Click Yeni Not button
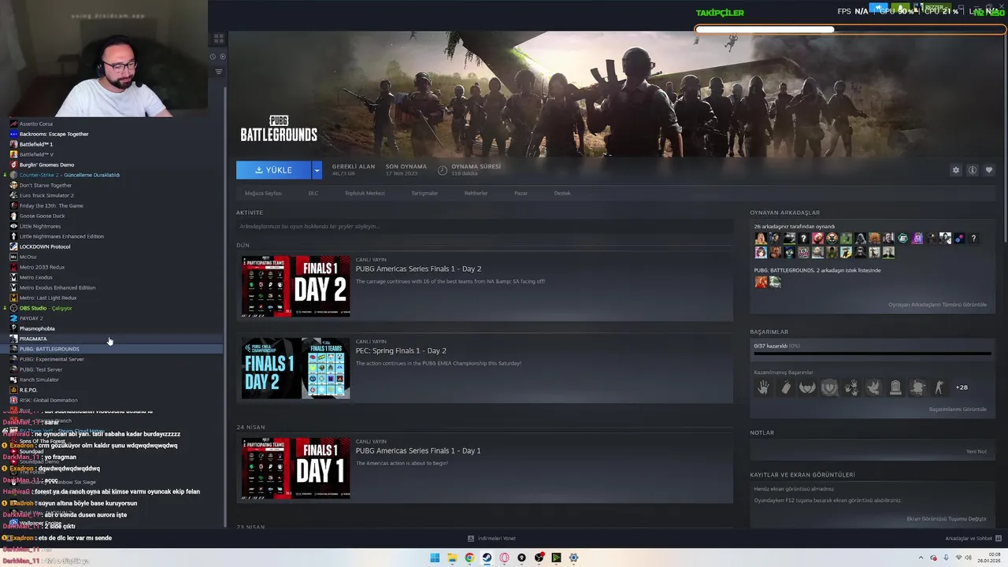Viewport: 1008px width, 567px height. [976, 451]
